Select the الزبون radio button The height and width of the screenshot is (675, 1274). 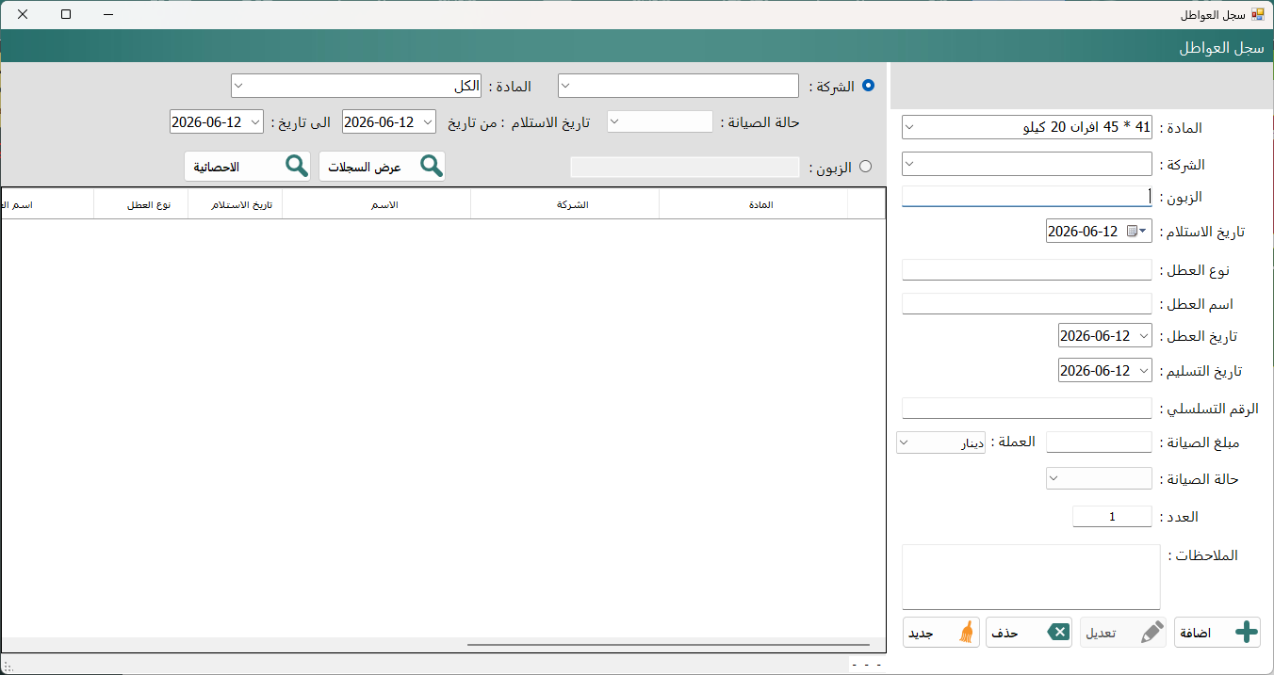(865, 167)
